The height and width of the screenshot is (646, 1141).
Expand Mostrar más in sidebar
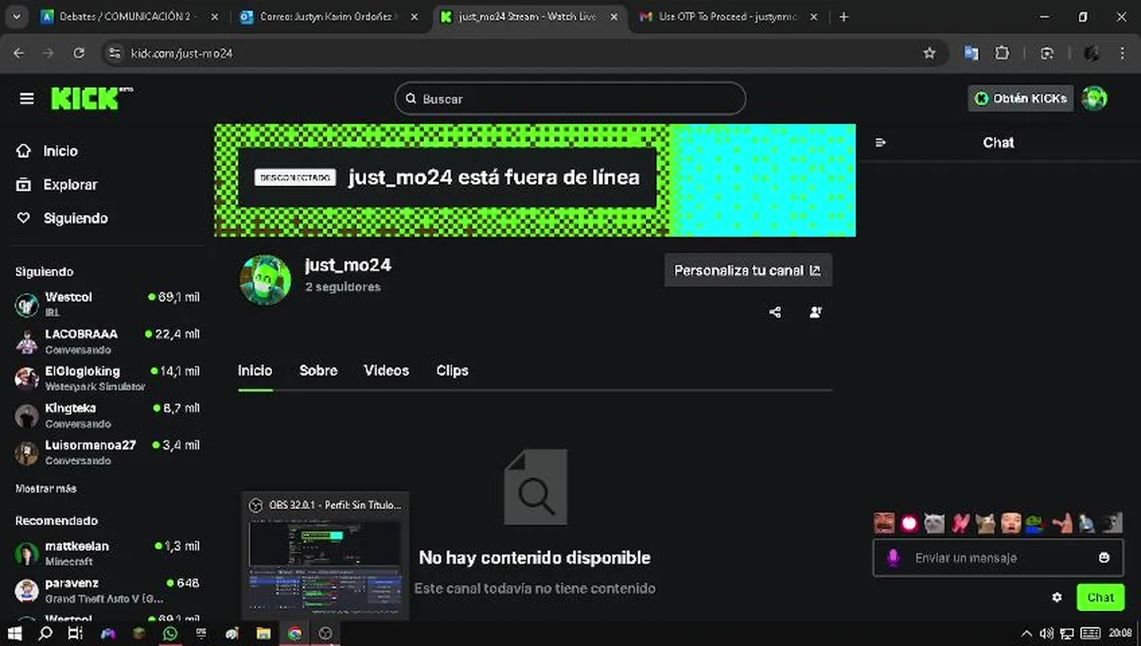(46, 489)
